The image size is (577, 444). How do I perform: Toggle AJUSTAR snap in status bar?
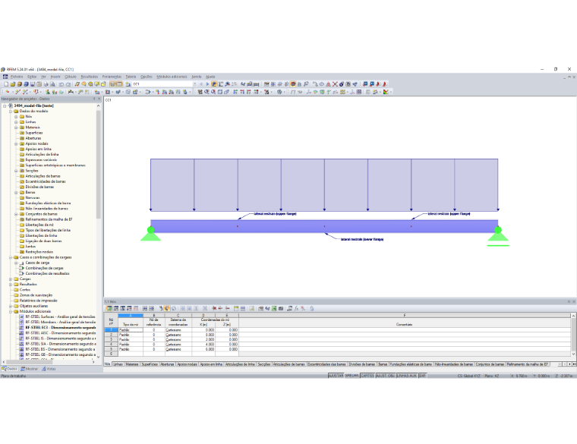click(x=336, y=376)
